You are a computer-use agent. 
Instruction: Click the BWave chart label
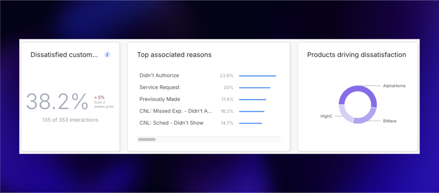[390, 121]
